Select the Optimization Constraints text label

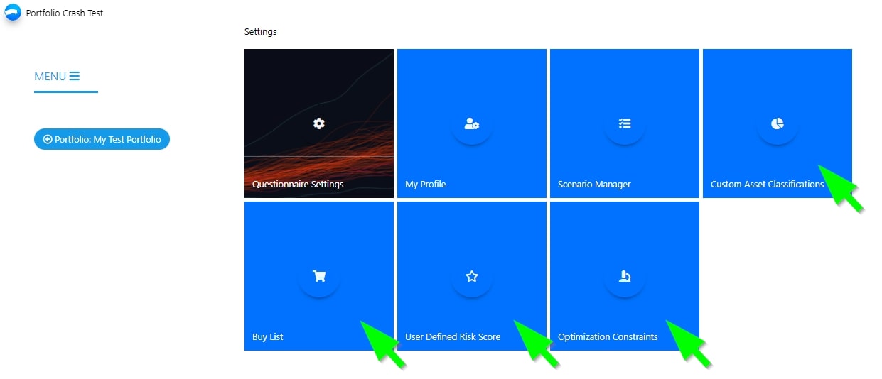point(608,337)
